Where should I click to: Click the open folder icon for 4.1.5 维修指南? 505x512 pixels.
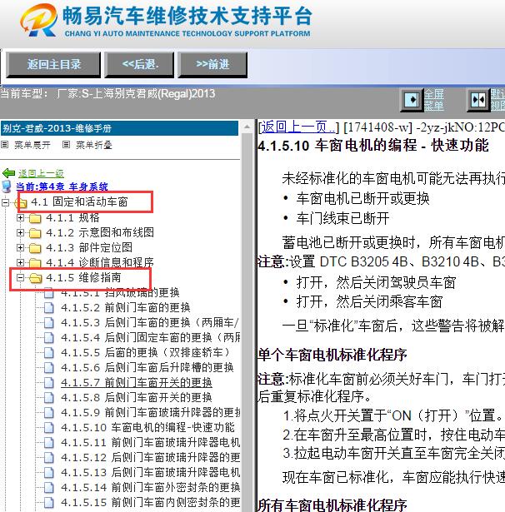point(35,278)
